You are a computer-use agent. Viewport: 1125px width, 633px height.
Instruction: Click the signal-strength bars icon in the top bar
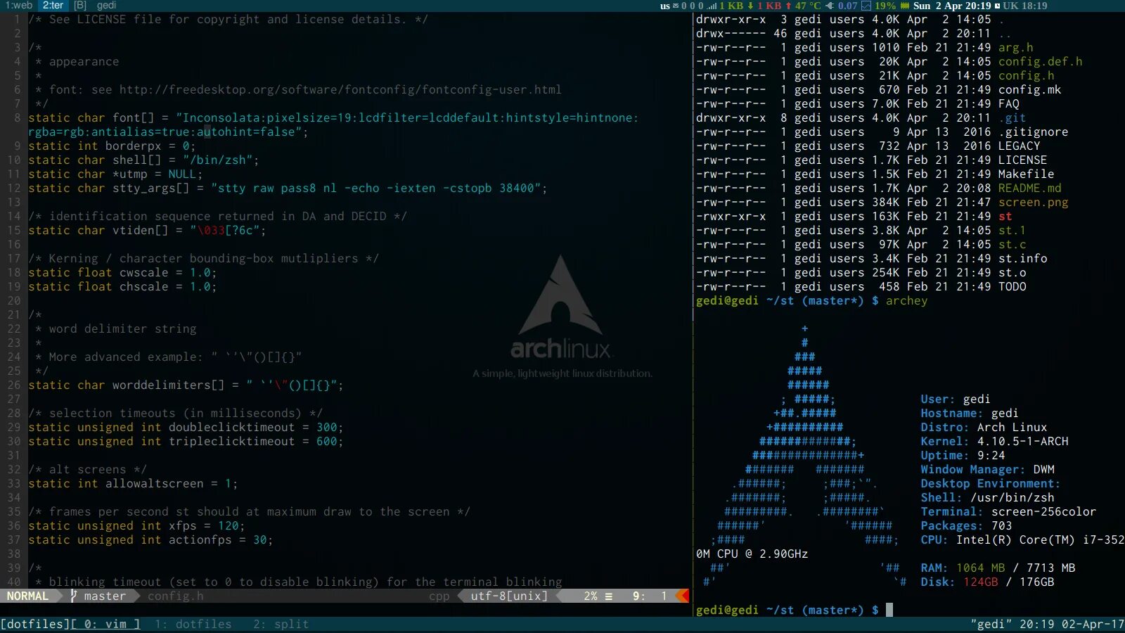coord(711,6)
